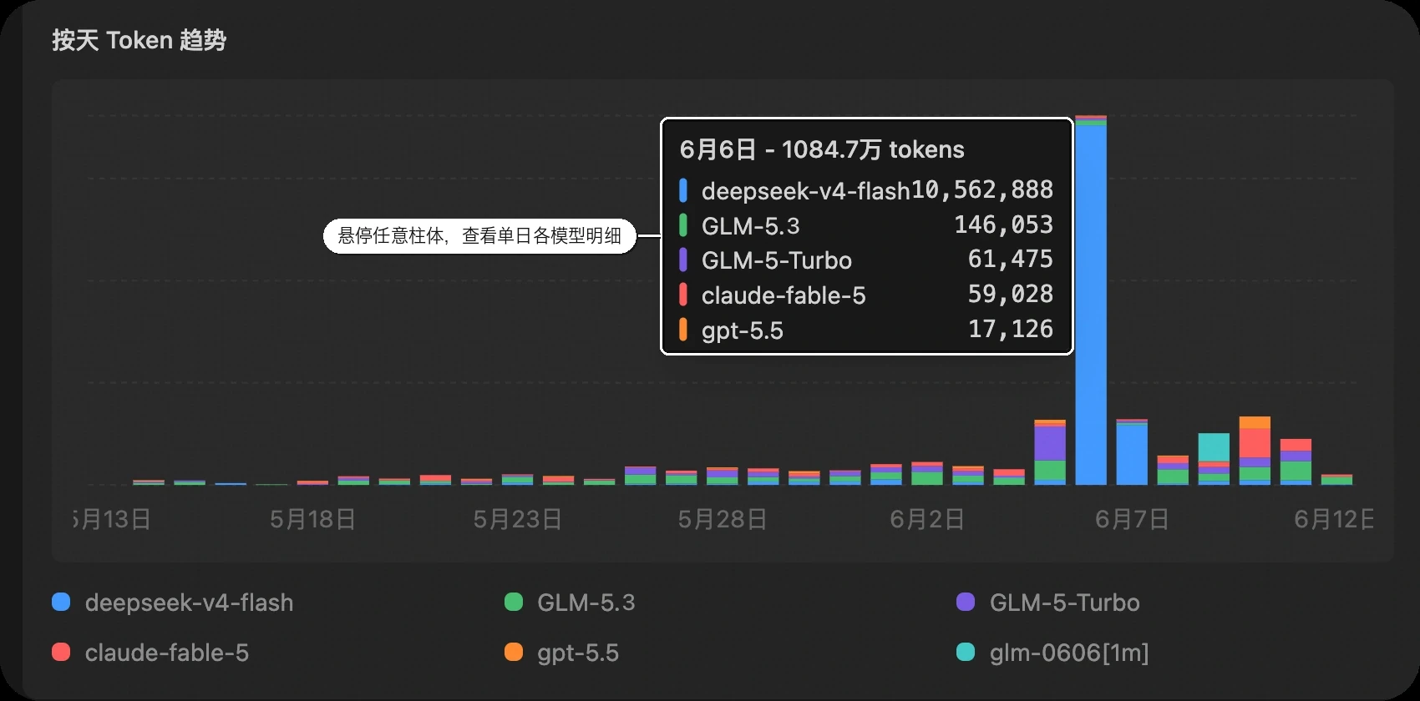Click the purple segment of the 6月5日 bar
Image resolution: width=1420 pixels, height=701 pixels.
[x=1050, y=443]
